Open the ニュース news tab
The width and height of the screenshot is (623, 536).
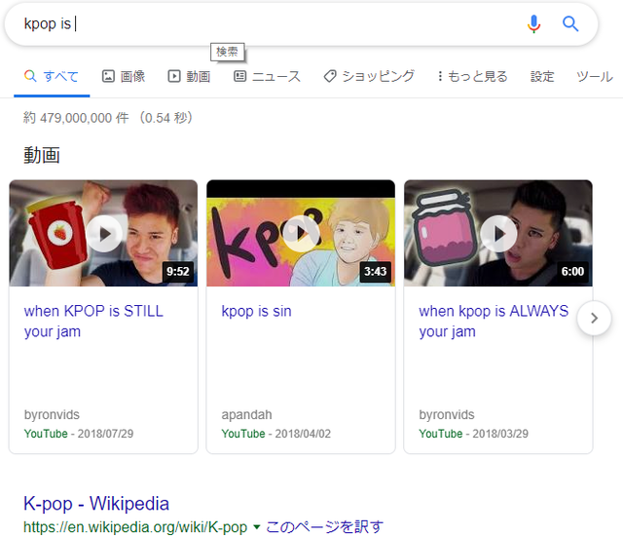click(x=267, y=76)
